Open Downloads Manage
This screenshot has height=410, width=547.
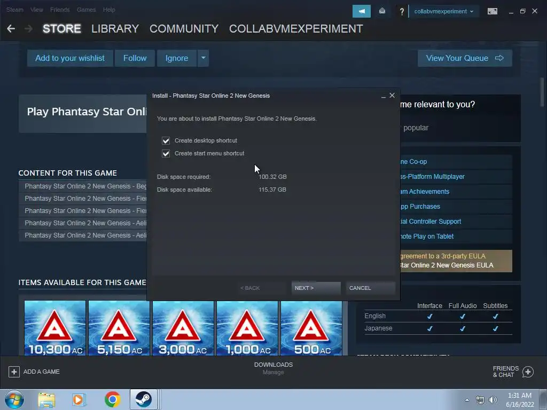pyautogui.click(x=273, y=368)
